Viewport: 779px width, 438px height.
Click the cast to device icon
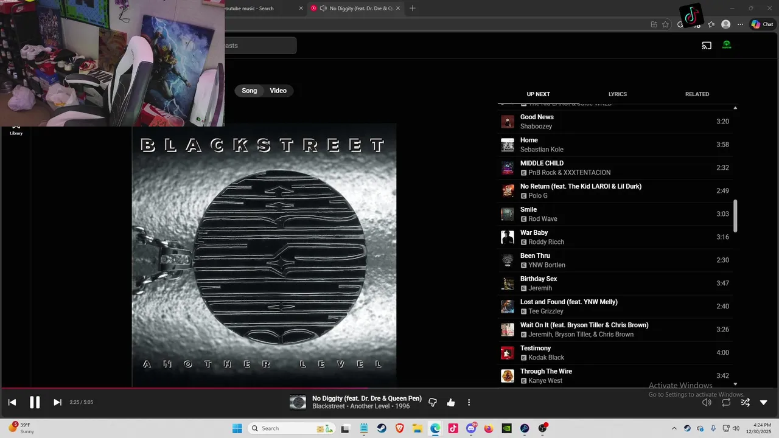pyautogui.click(x=707, y=45)
